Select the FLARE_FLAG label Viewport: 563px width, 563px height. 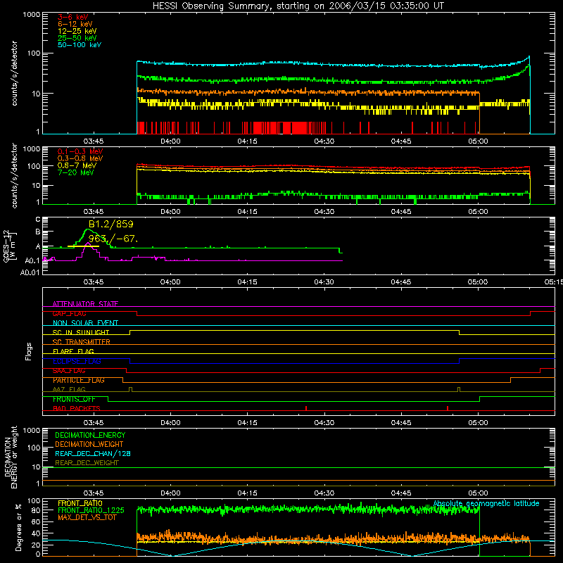click(73, 351)
